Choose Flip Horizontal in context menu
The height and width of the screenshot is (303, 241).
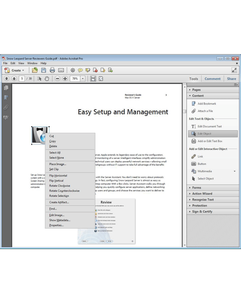point(70,175)
